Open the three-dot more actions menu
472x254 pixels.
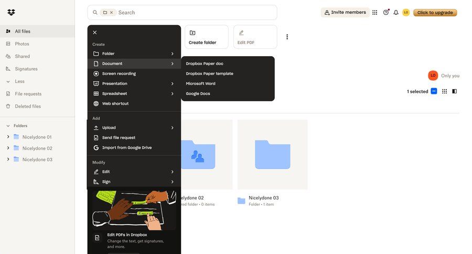tap(287, 37)
